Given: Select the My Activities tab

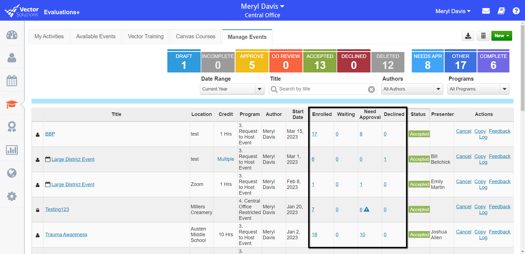Looking at the screenshot, I should tap(49, 36).
